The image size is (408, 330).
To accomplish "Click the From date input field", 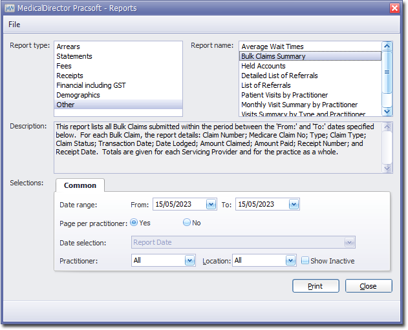I will click(x=179, y=205).
